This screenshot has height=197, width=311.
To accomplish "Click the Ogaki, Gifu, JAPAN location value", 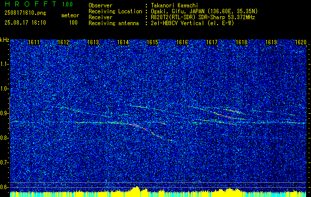I will [x=204, y=11].
